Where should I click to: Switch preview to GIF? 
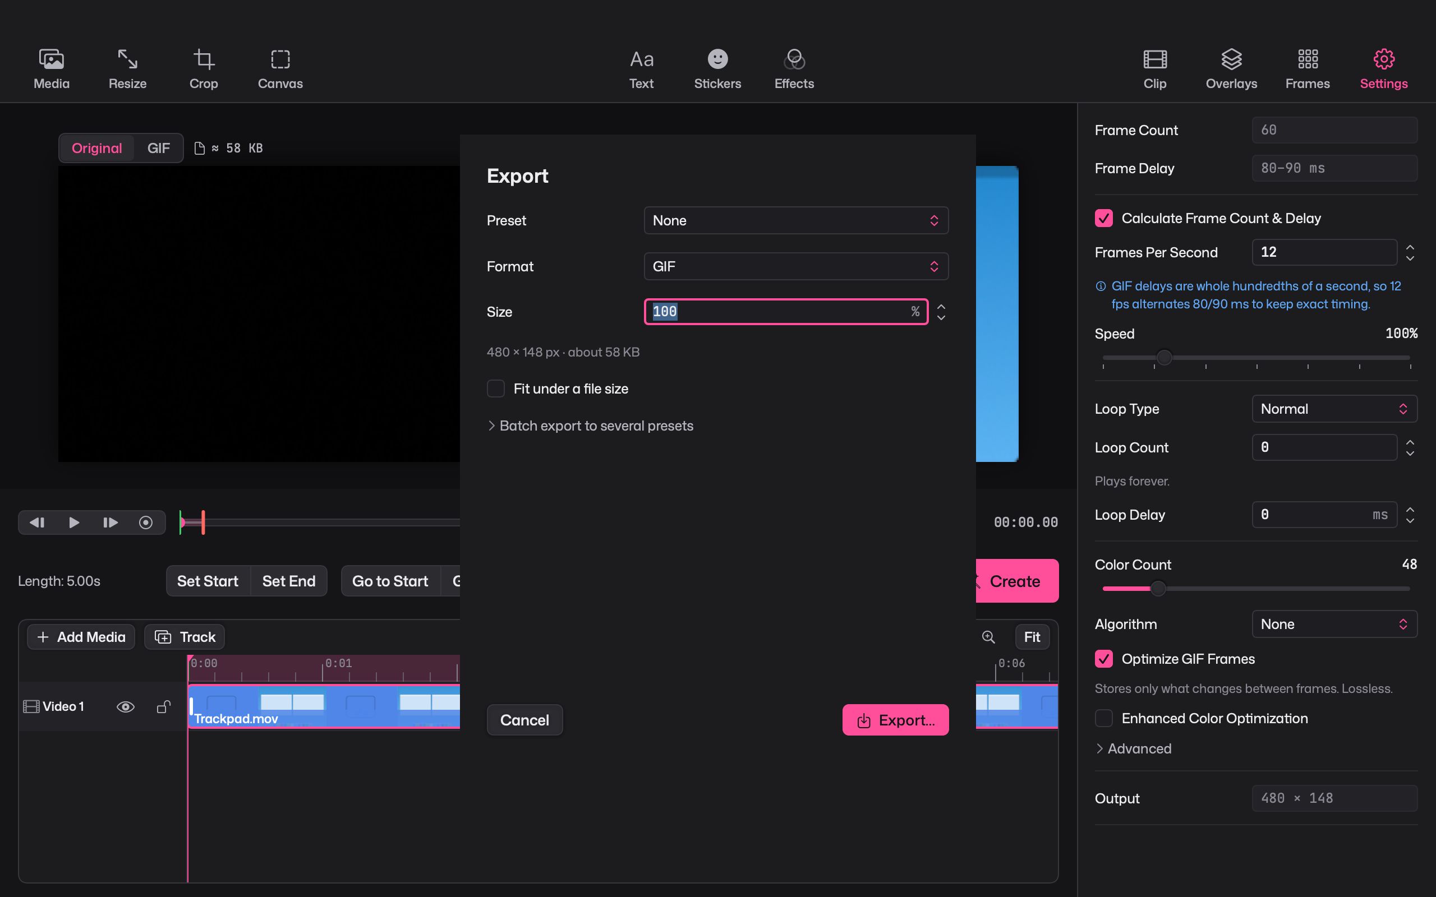pyautogui.click(x=158, y=147)
